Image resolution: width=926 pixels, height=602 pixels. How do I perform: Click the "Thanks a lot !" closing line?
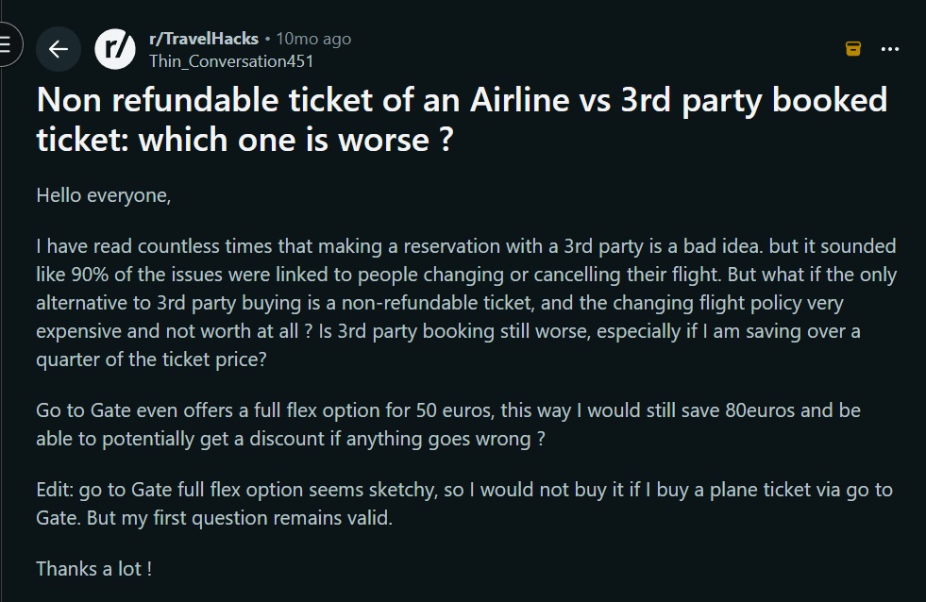tap(93, 569)
